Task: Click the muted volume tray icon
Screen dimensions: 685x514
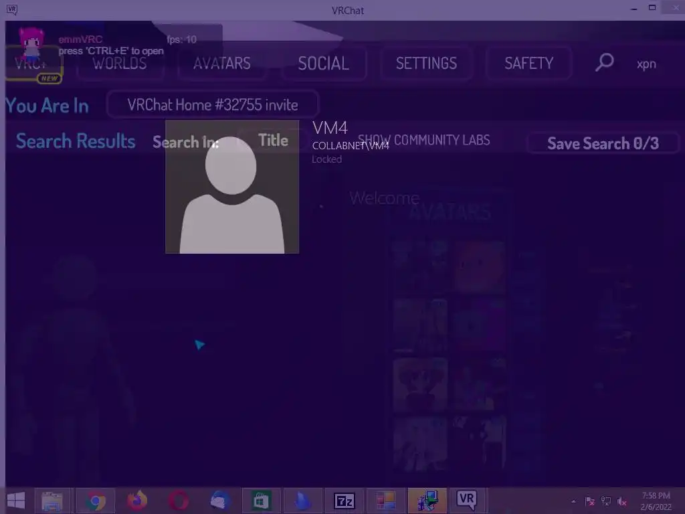Action: pyautogui.click(x=621, y=501)
